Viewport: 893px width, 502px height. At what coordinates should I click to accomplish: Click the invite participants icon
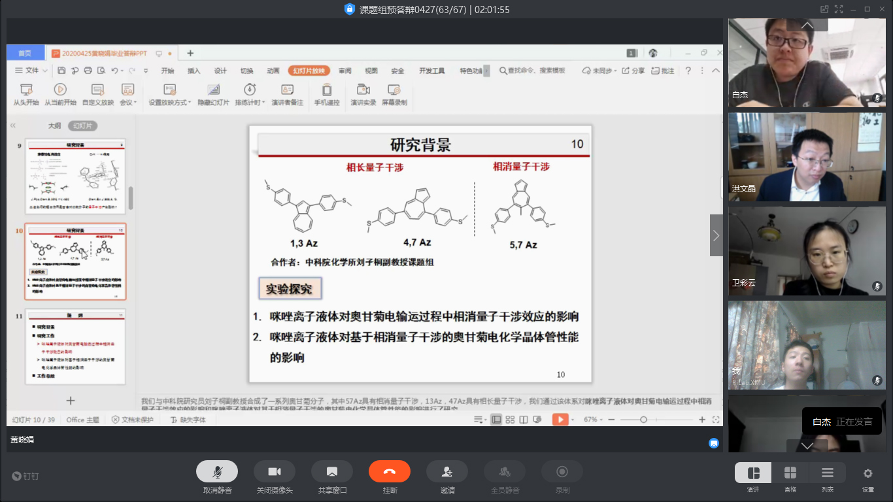tap(447, 471)
